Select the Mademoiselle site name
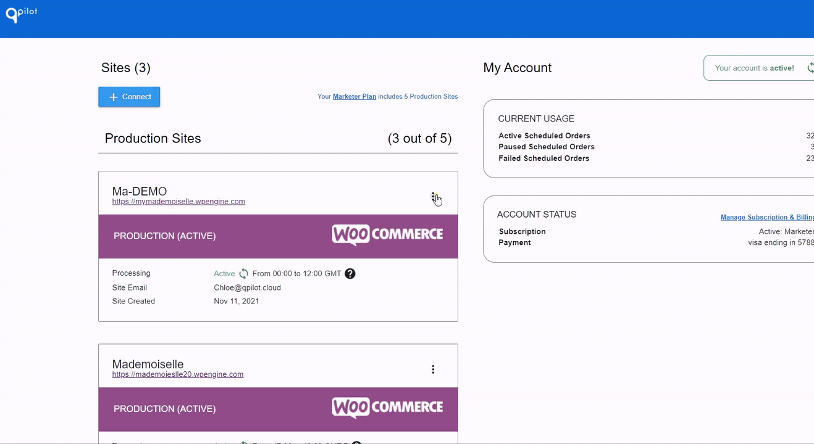This screenshot has height=444, width=814. [148, 364]
